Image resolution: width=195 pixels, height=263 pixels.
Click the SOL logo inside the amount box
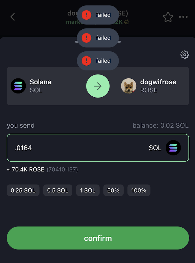(x=173, y=148)
